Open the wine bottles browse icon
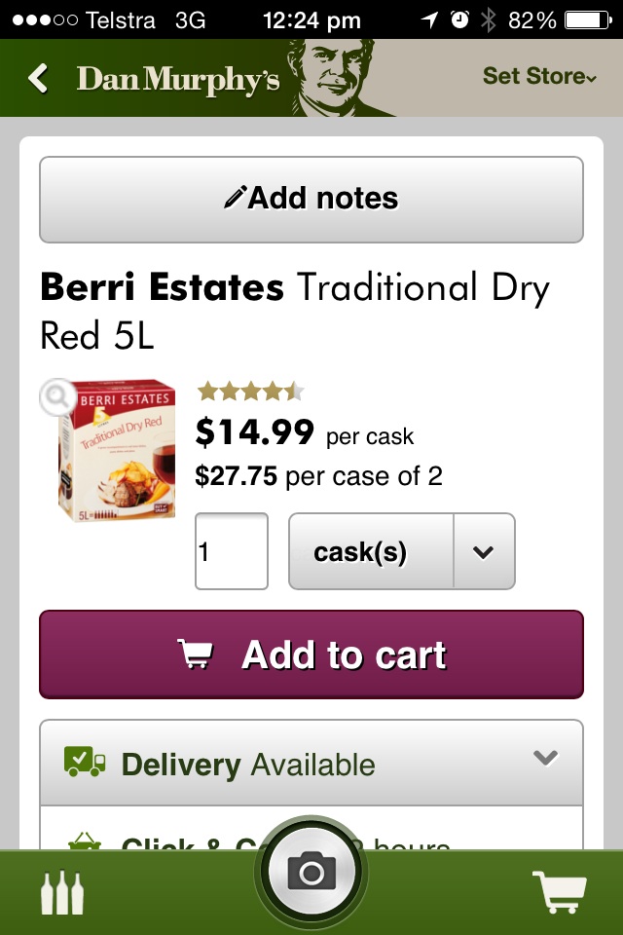 (x=62, y=893)
